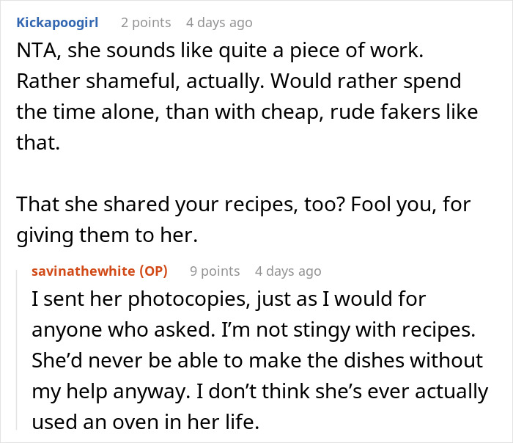
Task: Open Kickapoogirl's user profile
Action: click(57, 23)
